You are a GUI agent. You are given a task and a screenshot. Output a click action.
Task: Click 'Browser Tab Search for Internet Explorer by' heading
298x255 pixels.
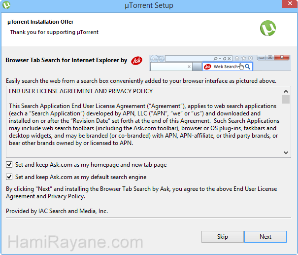click(66, 60)
